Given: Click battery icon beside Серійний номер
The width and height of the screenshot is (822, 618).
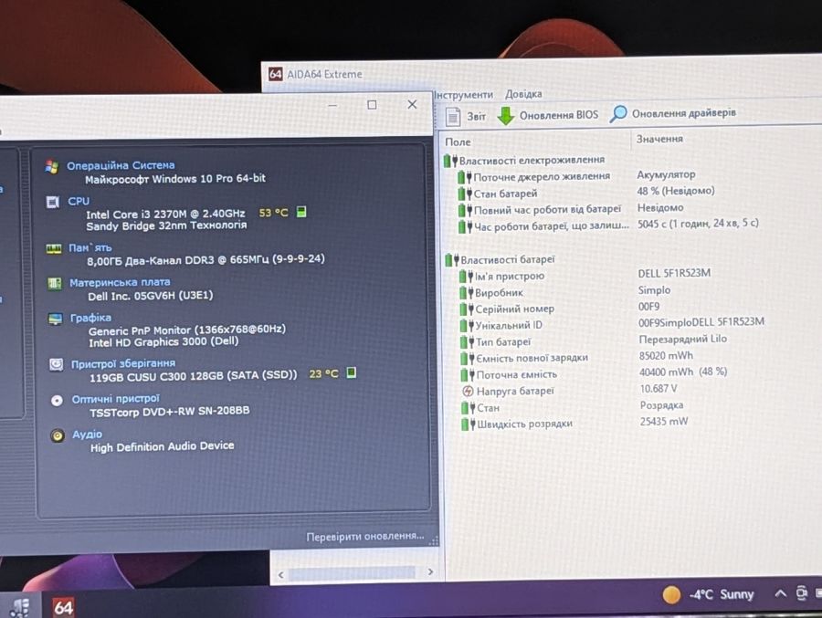Looking at the screenshot, I should coord(467,309).
